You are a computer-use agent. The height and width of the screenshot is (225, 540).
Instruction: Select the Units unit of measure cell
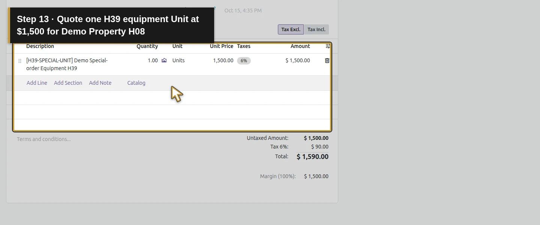coord(178,60)
